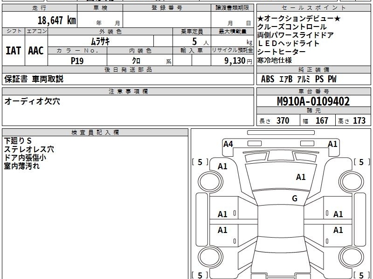Click the 車台番号 header
The height and width of the screenshot is (279, 373).
[x=313, y=91]
